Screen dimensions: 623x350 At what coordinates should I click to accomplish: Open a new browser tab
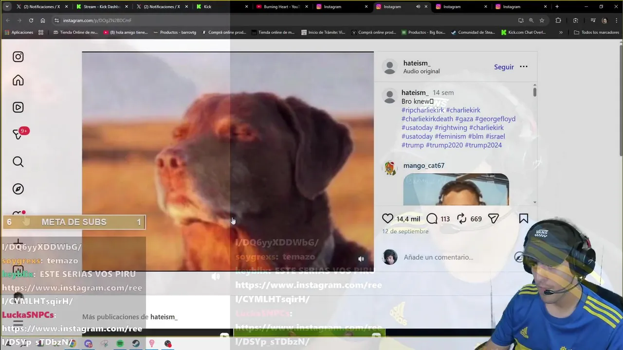tap(557, 7)
